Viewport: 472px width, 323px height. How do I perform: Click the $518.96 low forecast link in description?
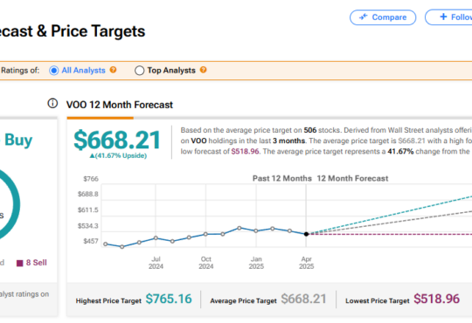tap(245, 151)
